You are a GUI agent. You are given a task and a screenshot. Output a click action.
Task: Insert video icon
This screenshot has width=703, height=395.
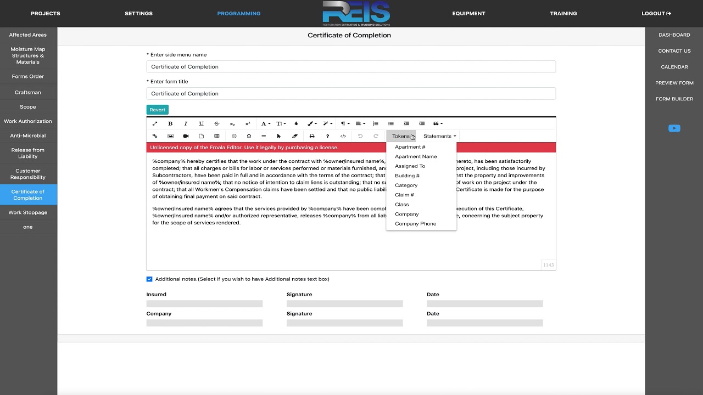click(x=186, y=136)
